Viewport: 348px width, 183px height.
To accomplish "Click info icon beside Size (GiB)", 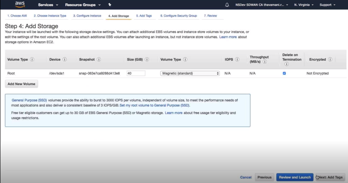I will [x=147, y=59].
